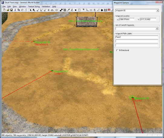Image resolution: width=164 pixels, height=138 pixels.
Task: Click the Cut scissors icon
Action: (15, 10)
